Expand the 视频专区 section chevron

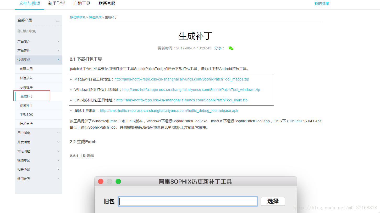click(x=58, y=160)
